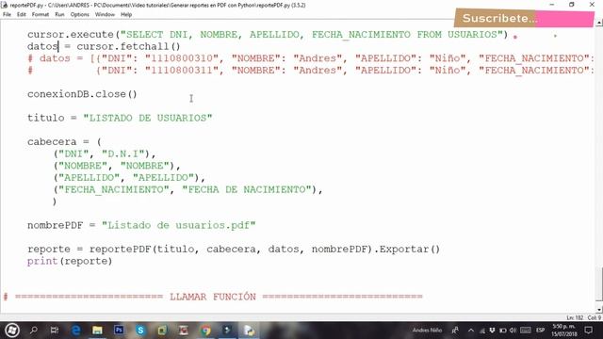The height and width of the screenshot is (339, 603).
Task: Click 'cabecera = (' line
Action: point(64,142)
